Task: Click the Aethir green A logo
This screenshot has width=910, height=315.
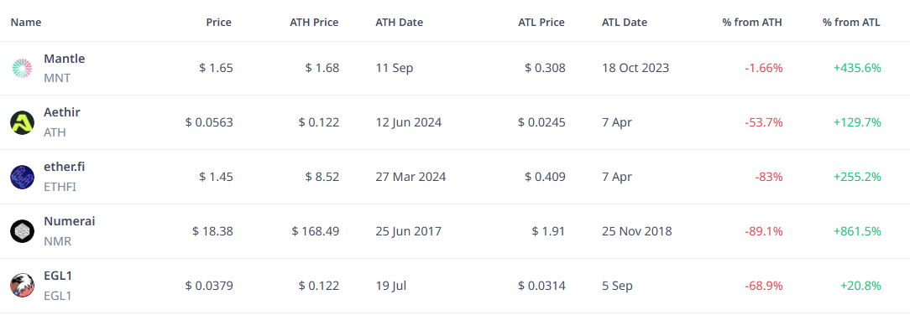Action: [x=23, y=123]
